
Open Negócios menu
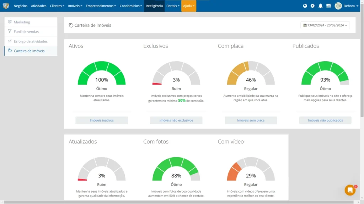pyautogui.click(x=20, y=6)
